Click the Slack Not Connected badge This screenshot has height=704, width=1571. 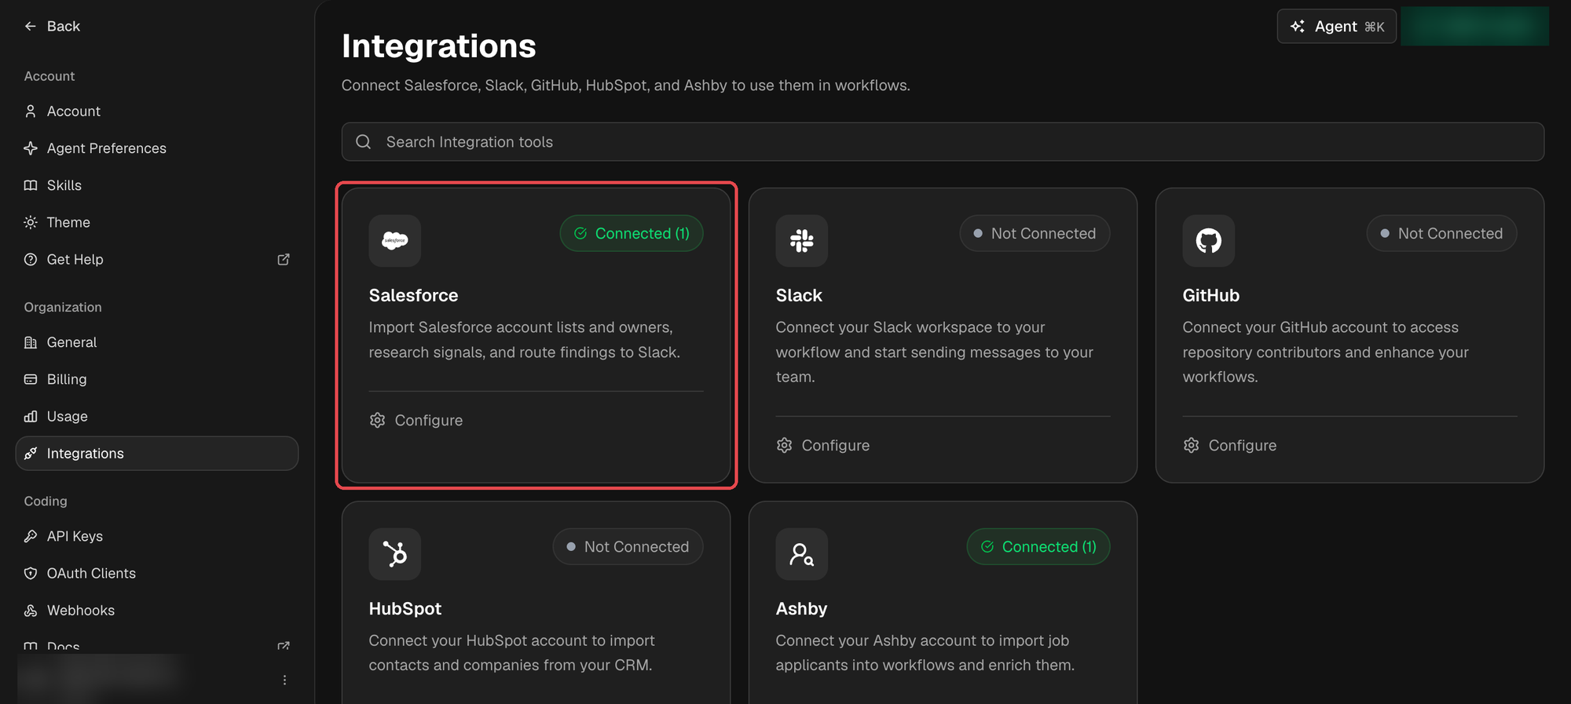click(1035, 234)
